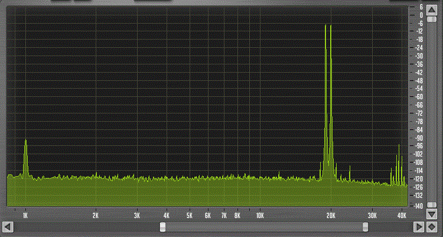Click the bottom handle of vertical range bar
This screenshot has height=237, width=443.
pos(432,204)
